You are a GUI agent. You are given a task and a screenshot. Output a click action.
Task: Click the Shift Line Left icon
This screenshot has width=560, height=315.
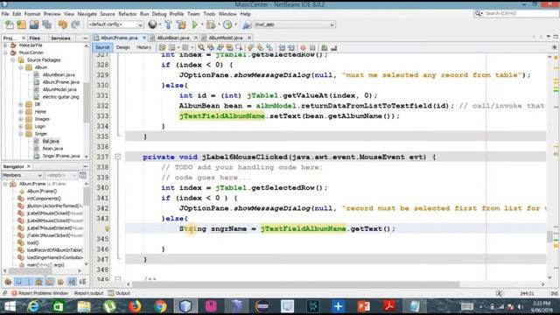click(282, 47)
